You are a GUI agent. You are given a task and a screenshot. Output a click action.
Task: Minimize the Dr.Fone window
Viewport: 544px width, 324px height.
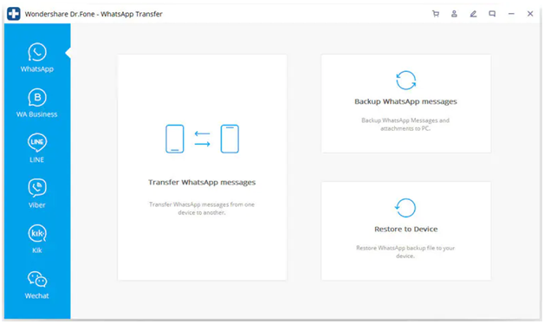tap(511, 14)
